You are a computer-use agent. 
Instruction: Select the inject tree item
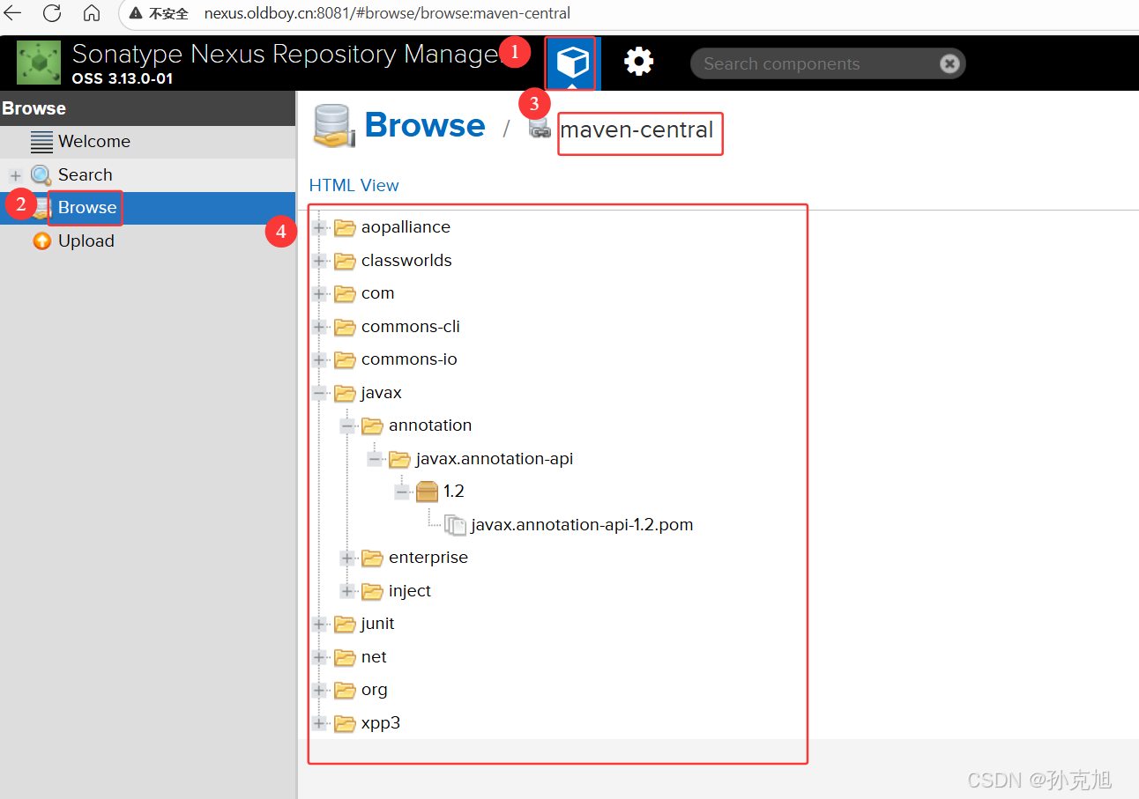click(x=410, y=591)
